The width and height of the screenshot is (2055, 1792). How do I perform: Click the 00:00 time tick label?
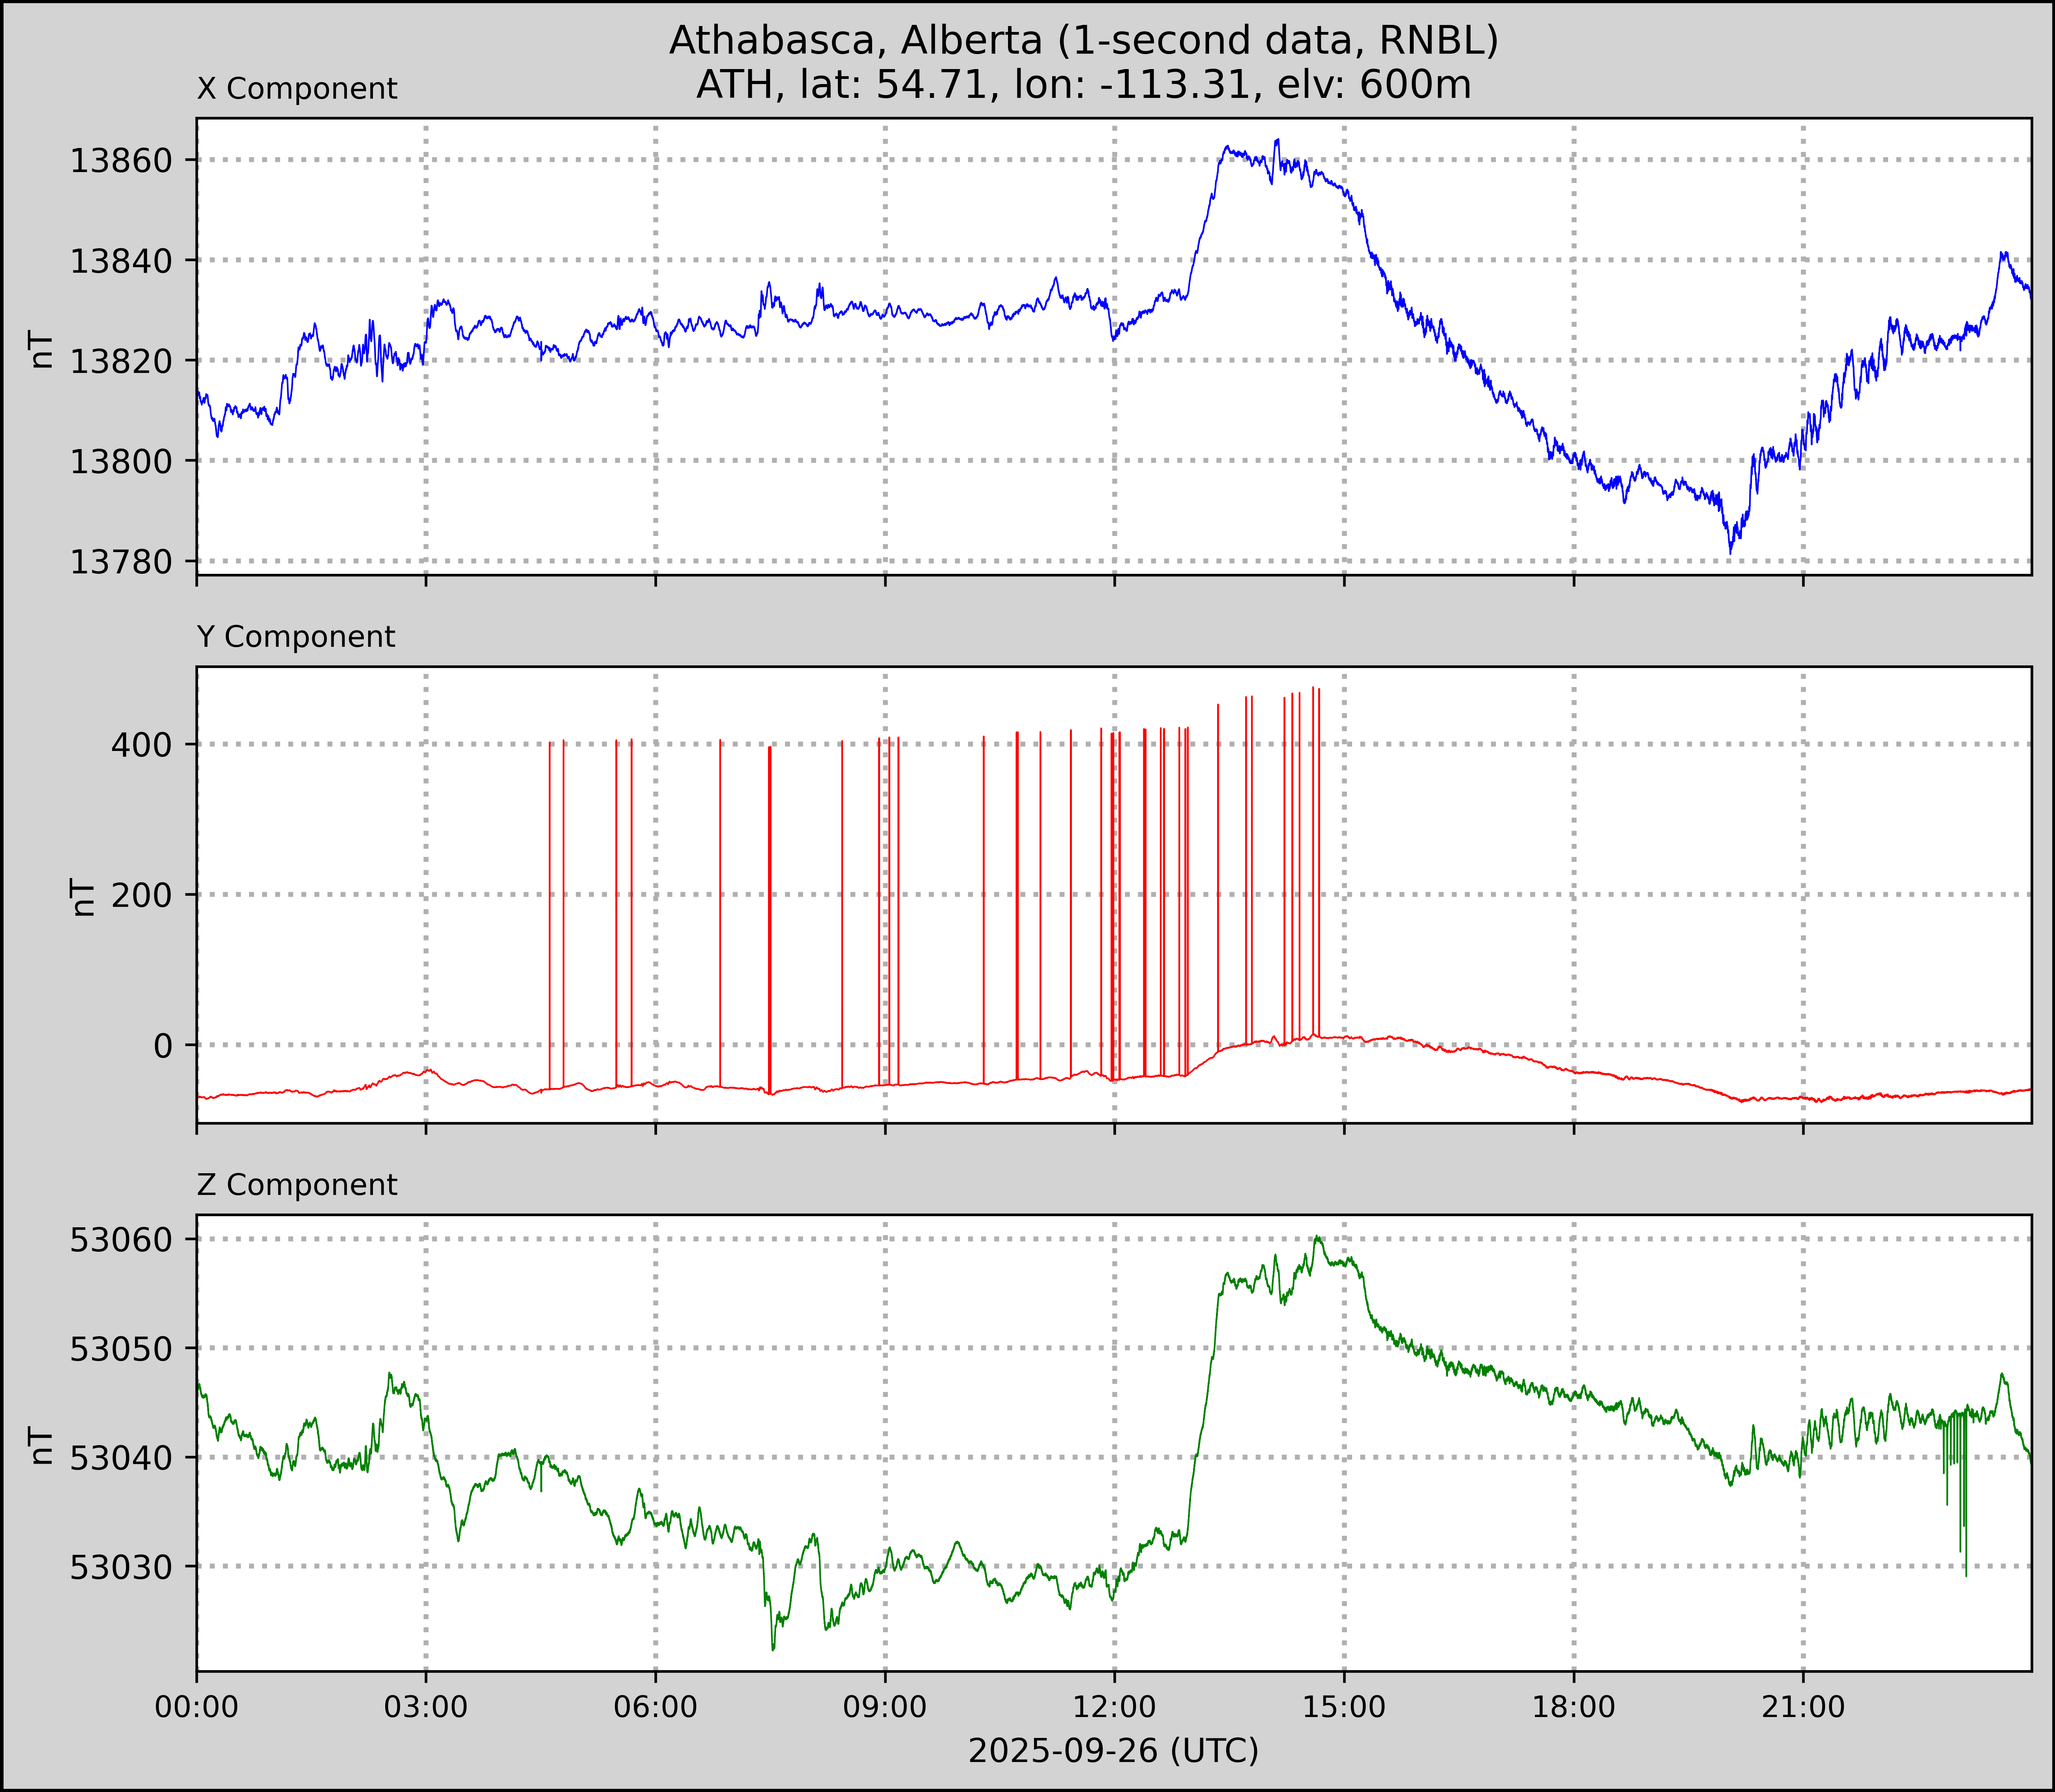click(x=197, y=1707)
